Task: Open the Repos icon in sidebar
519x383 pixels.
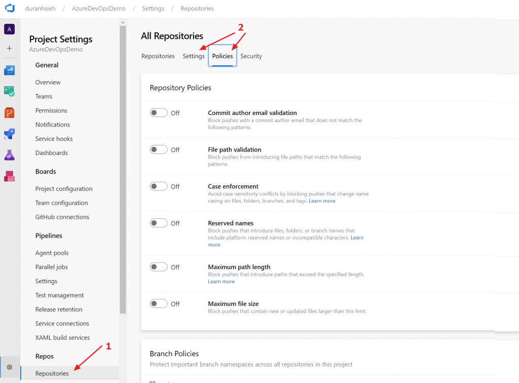Action: coord(9,113)
